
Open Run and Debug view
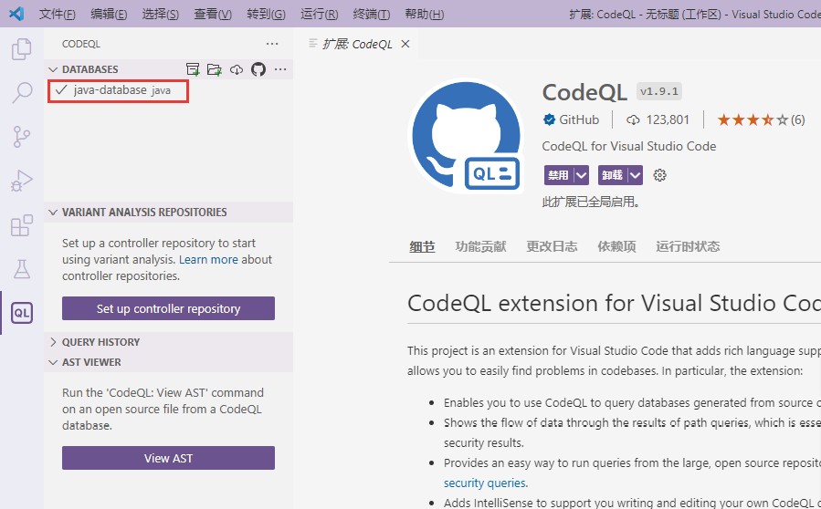22,181
